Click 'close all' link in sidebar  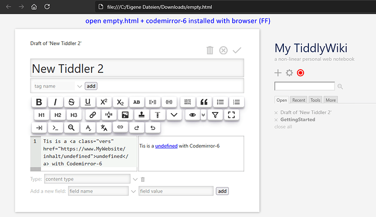(283, 127)
